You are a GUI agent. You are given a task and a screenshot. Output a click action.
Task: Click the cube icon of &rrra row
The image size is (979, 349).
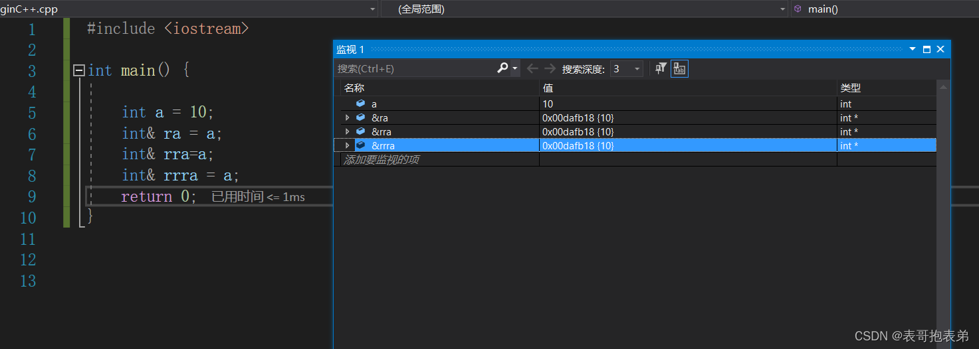coord(361,145)
